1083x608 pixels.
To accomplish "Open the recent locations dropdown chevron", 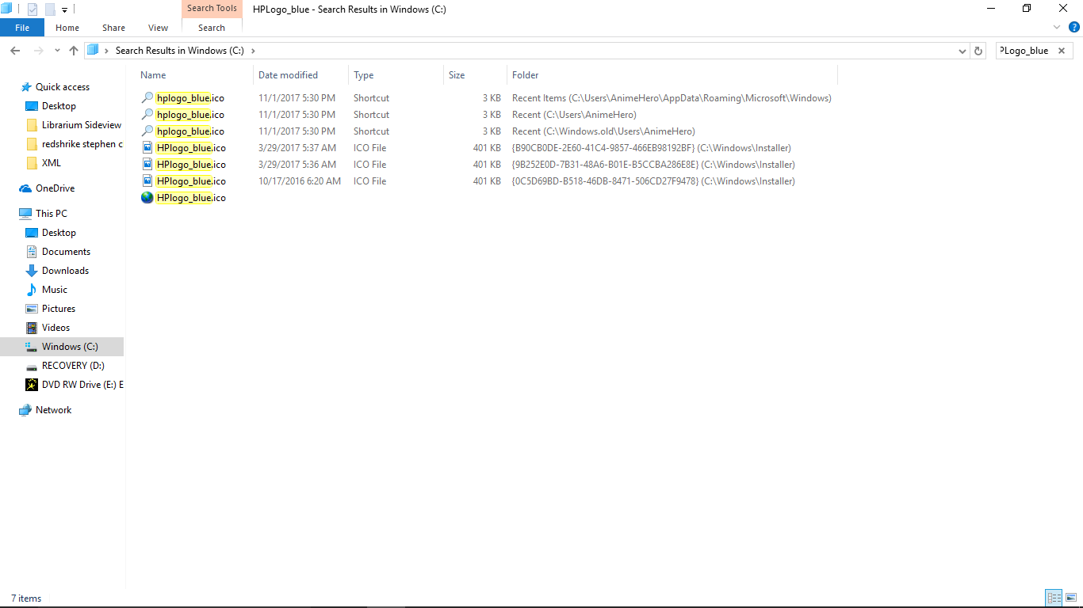I will click(x=57, y=50).
